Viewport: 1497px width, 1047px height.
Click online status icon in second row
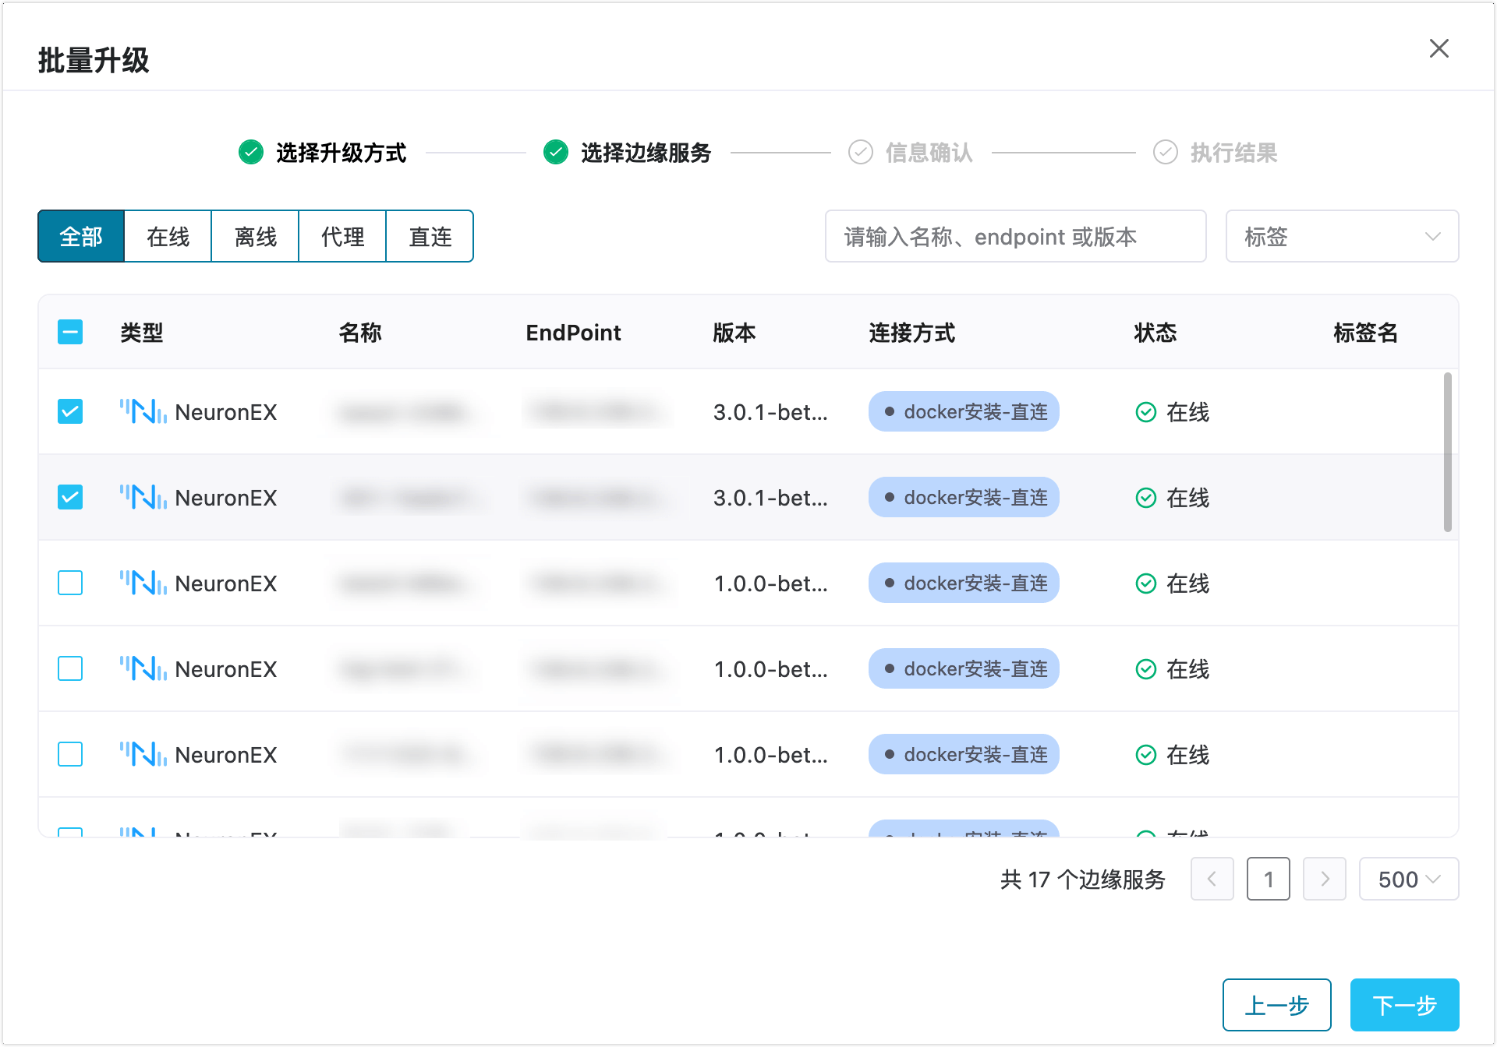coord(1145,498)
